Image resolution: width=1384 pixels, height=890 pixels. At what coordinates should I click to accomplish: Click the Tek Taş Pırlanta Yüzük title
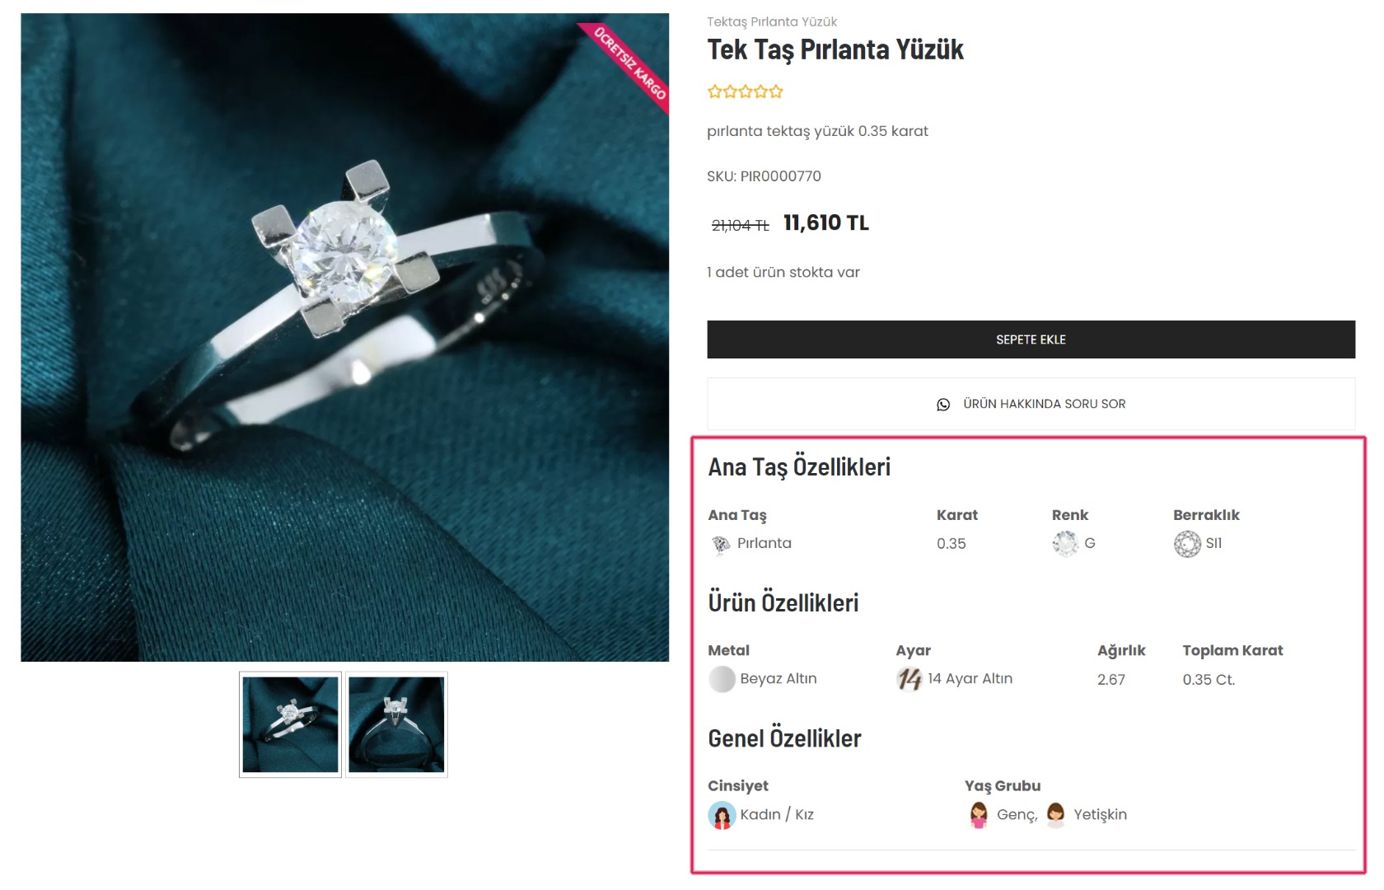click(835, 50)
